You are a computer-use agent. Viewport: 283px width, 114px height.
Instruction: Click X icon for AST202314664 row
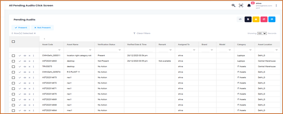[29, 110]
